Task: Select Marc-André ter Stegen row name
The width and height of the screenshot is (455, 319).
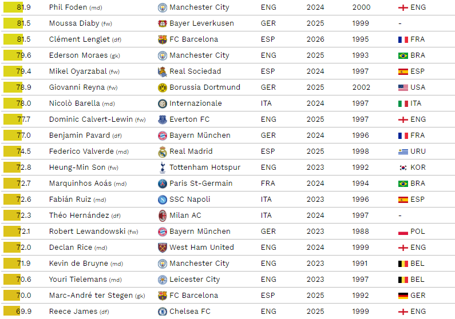Action: click(91, 296)
